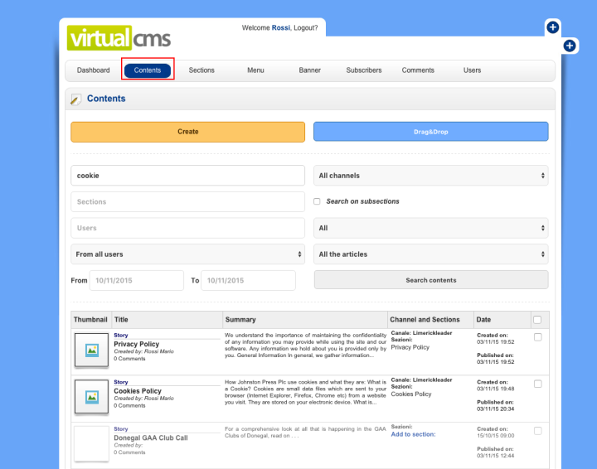
Task: Click the Search contents button
Action: point(431,280)
